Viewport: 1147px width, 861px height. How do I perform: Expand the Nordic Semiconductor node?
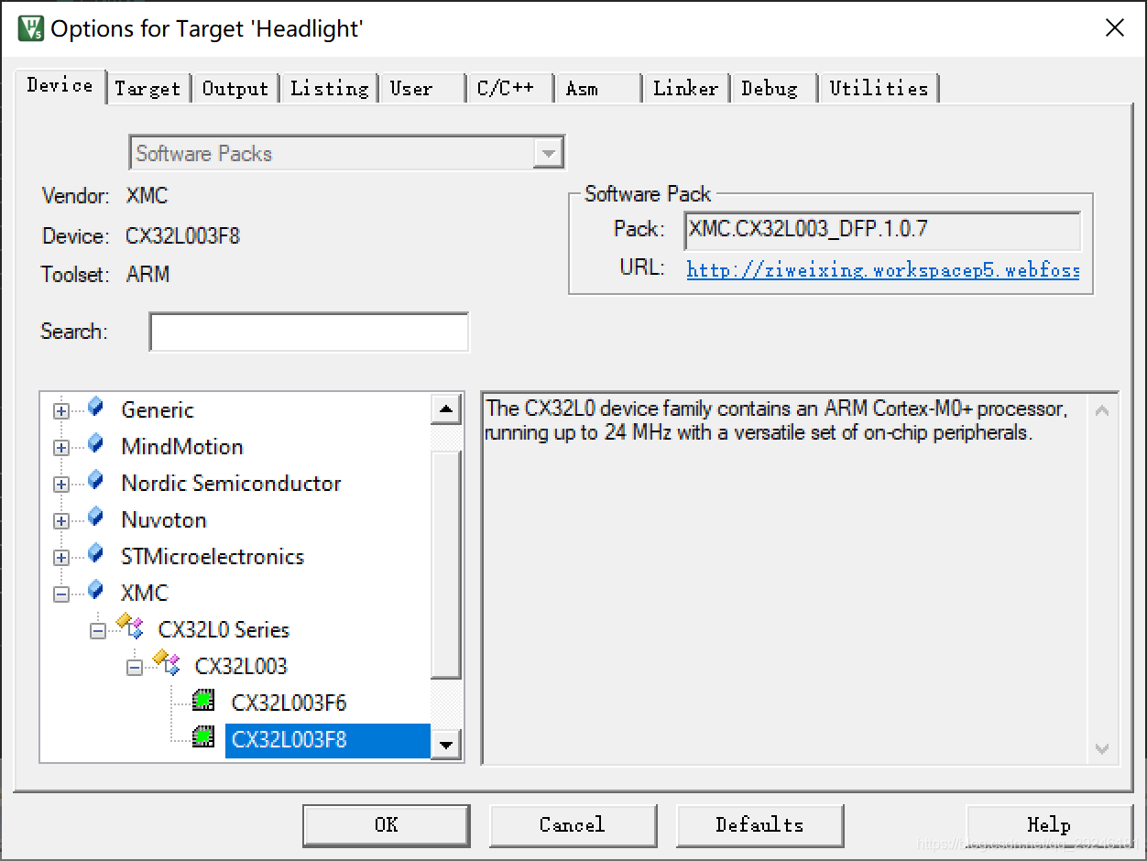[x=61, y=485]
